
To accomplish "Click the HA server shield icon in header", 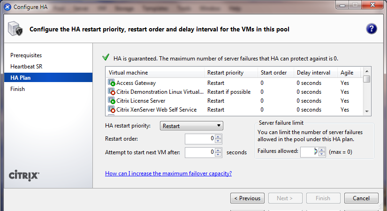I will pyautogui.click(x=15, y=29).
